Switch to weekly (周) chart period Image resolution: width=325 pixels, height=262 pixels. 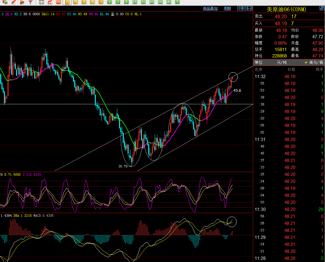pos(75,2)
